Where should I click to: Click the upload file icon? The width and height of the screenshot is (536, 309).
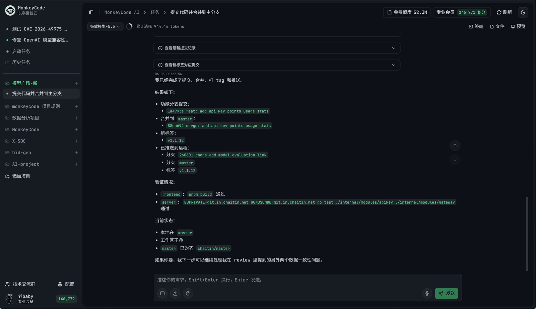(175, 293)
